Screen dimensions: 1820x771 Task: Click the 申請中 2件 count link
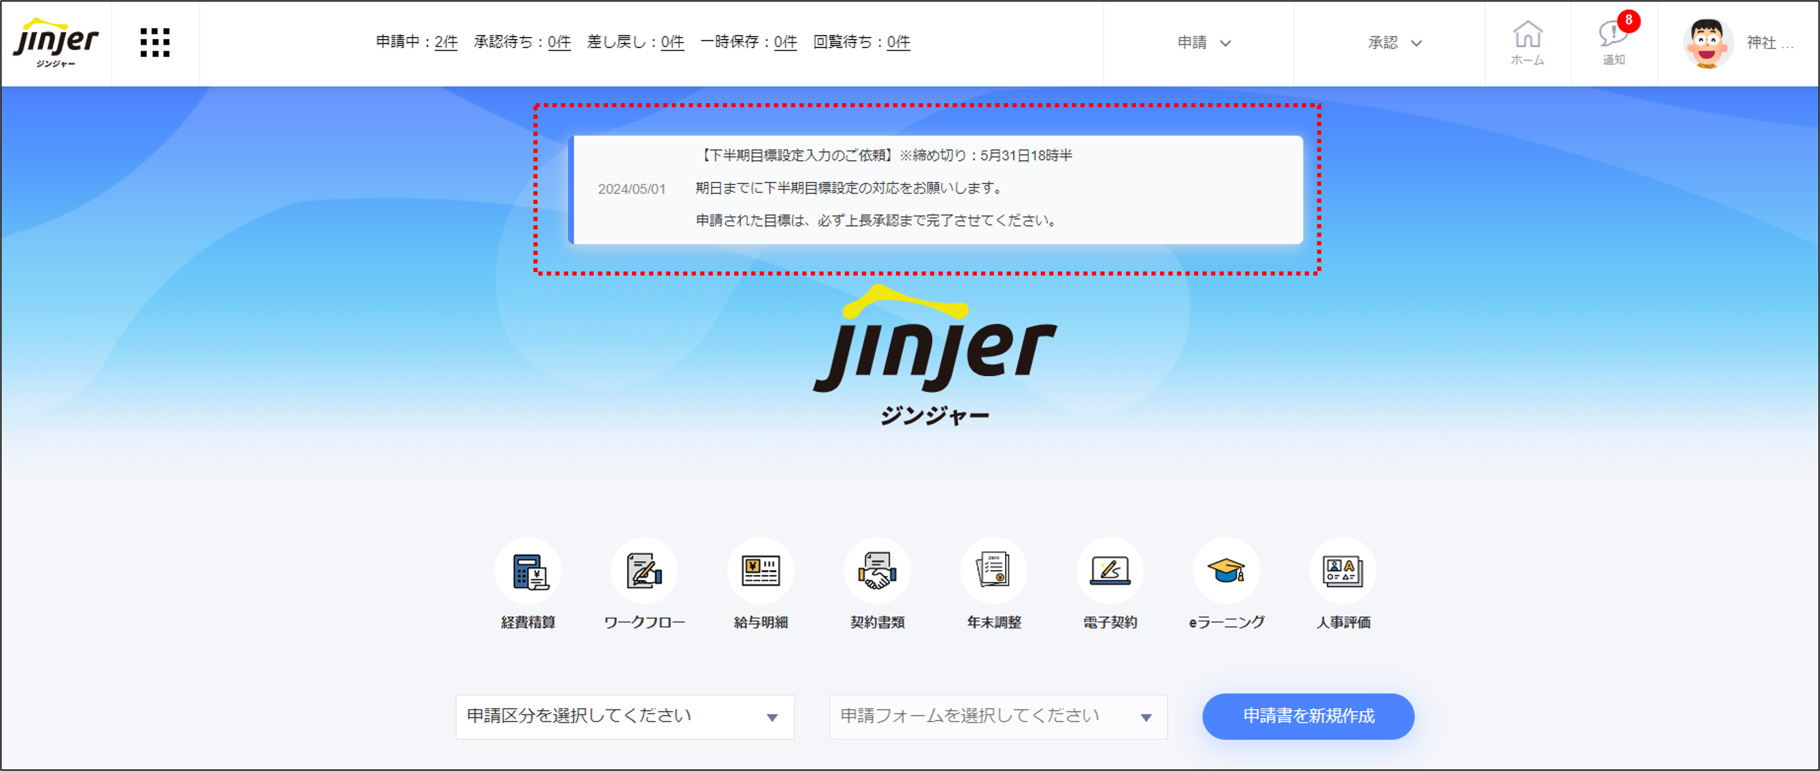click(446, 42)
